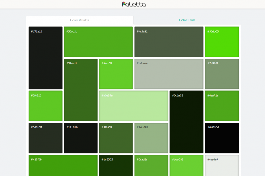Viewport: 265px width, 176px height.
Task: Select the Color Palette tab
Action: point(79,20)
